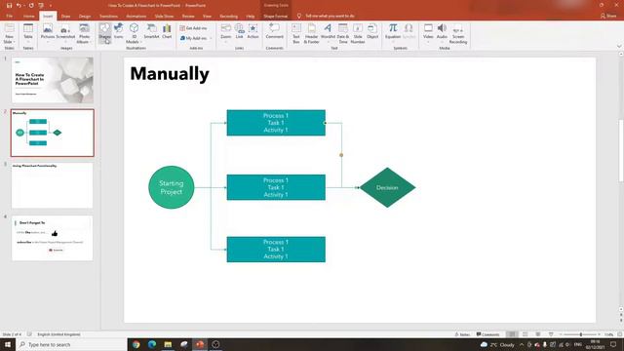Image resolution: width=624 pixels, height=351 pixels.
Task: Click the Manually slide title text
Action: [170, 74]
